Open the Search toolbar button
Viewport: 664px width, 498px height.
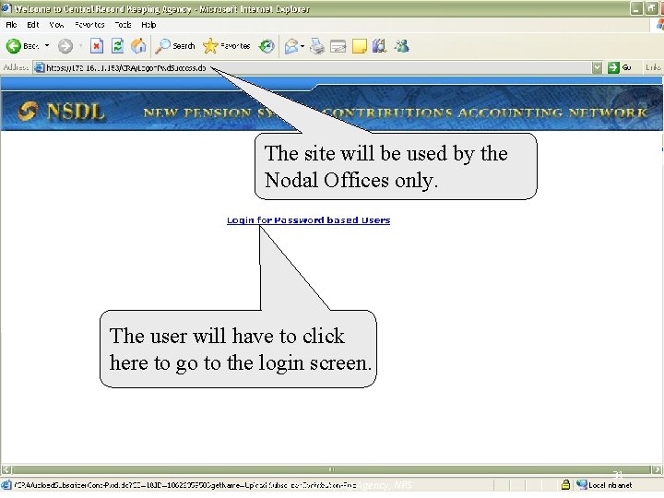pos(175,46)
